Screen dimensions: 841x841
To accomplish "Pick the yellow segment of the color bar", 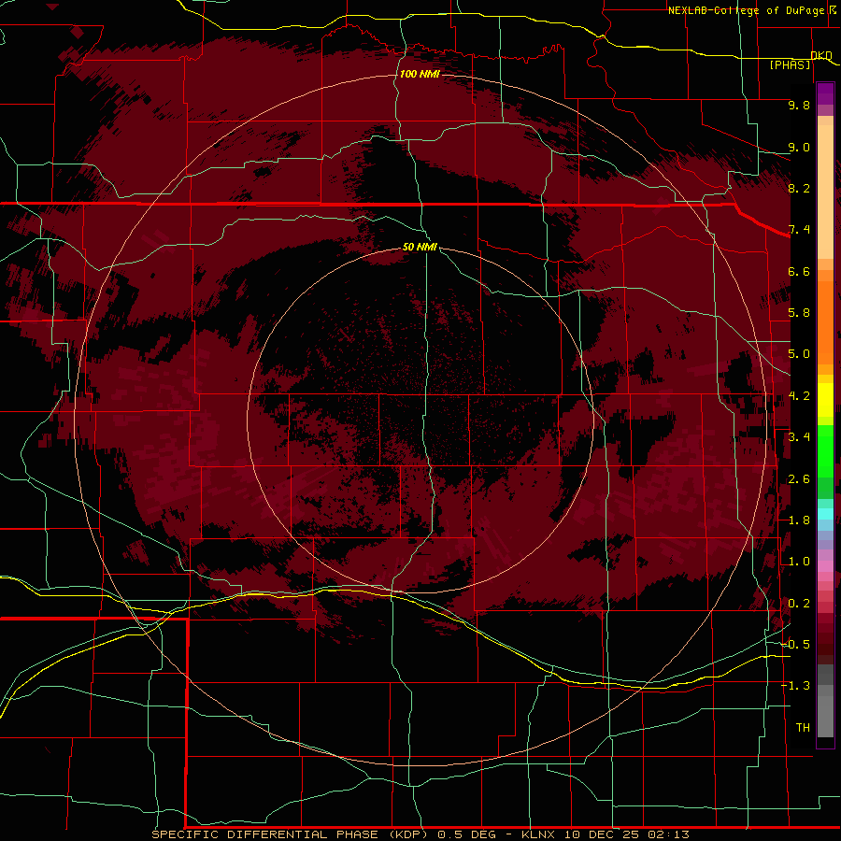I will point(825,400).
